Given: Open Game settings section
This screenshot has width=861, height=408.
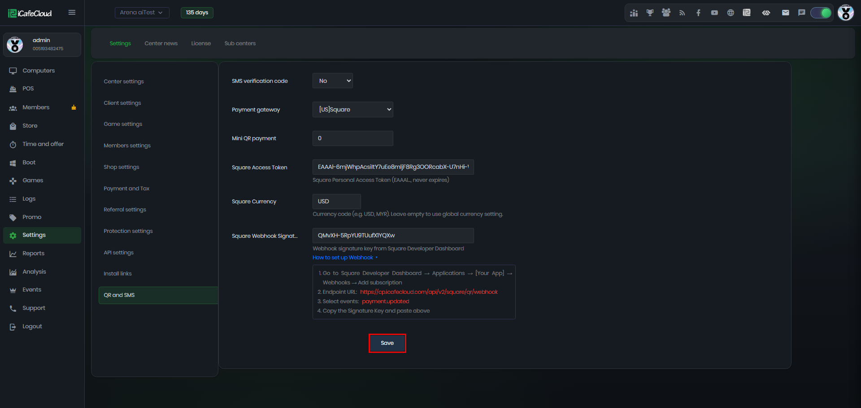Looking at the screenshot, I should (123, 124).
